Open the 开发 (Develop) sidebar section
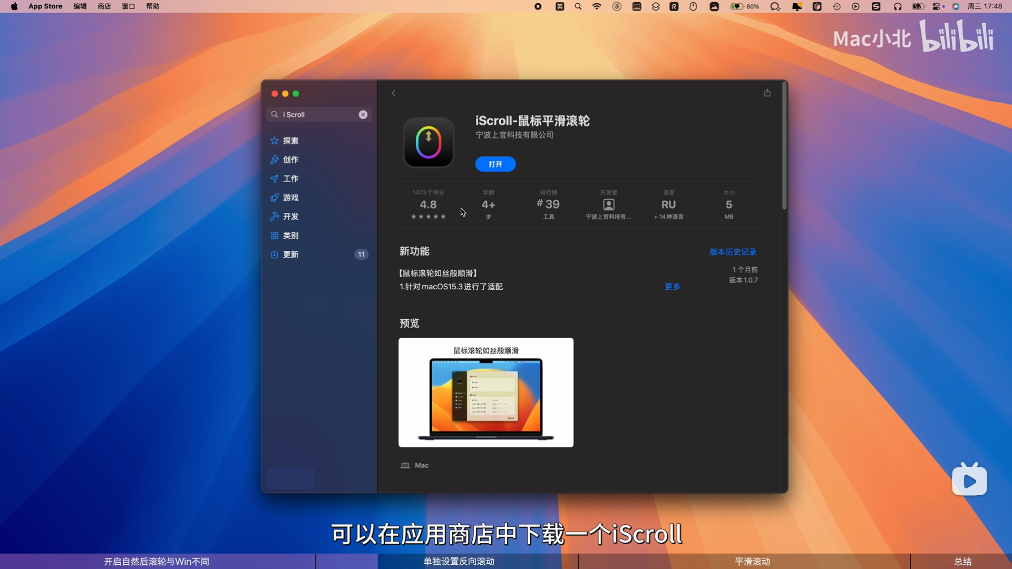 coord(290,217)
